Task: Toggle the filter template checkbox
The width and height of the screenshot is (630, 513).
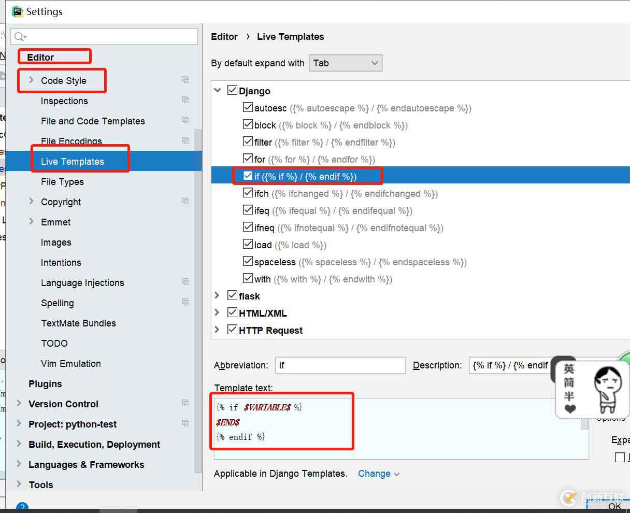Action: coord(248,142)
